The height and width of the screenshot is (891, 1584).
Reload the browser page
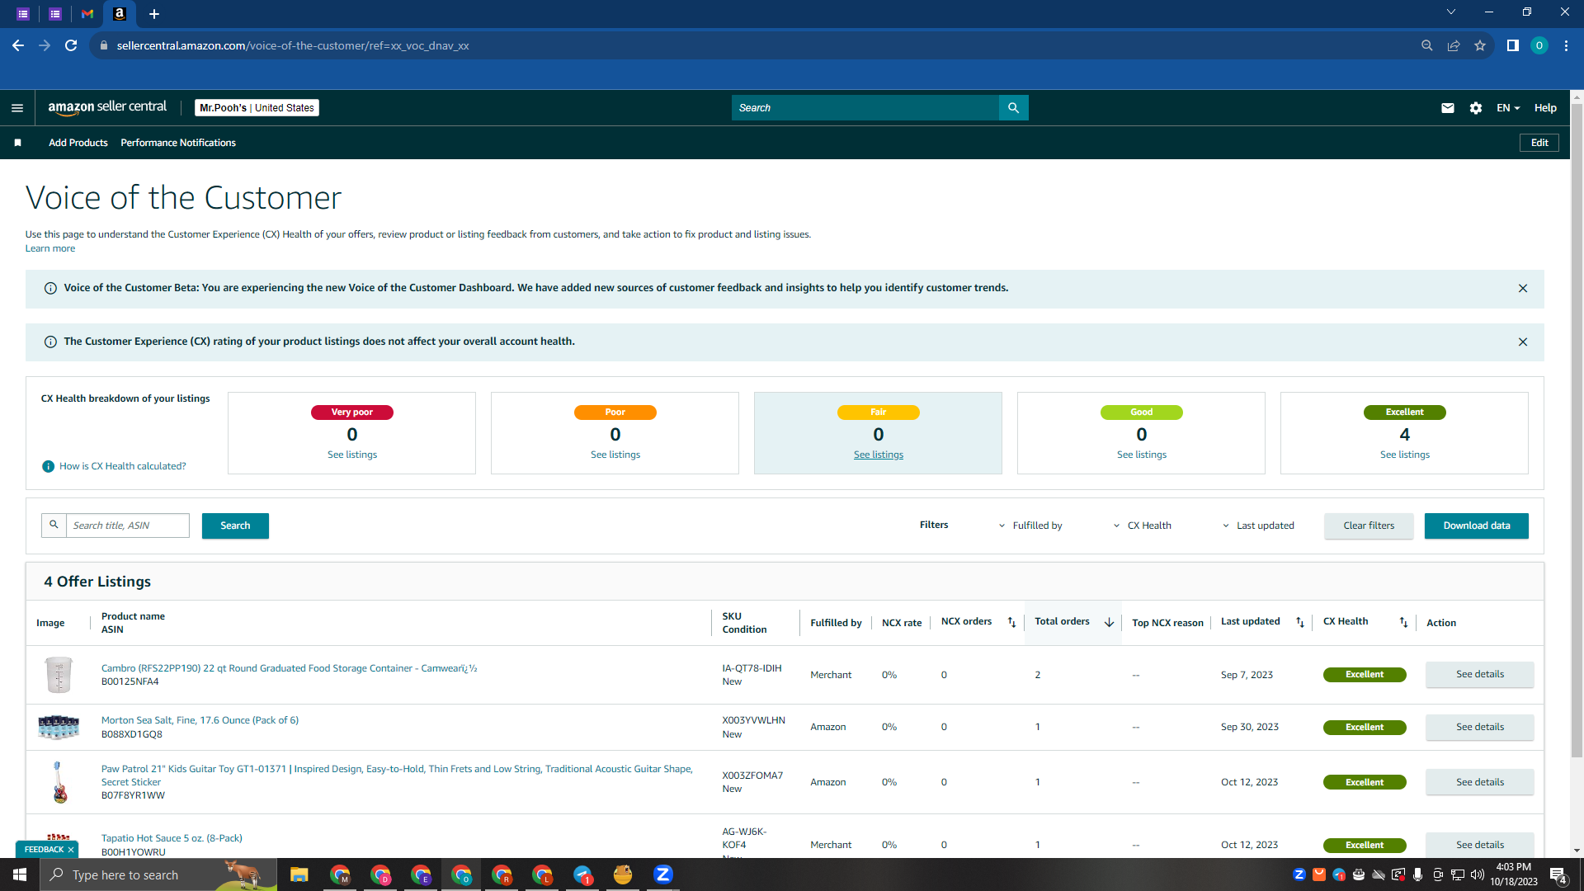71,45
